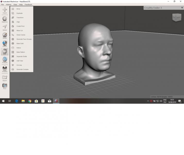Select Plane Cut from Edit list

20,30
